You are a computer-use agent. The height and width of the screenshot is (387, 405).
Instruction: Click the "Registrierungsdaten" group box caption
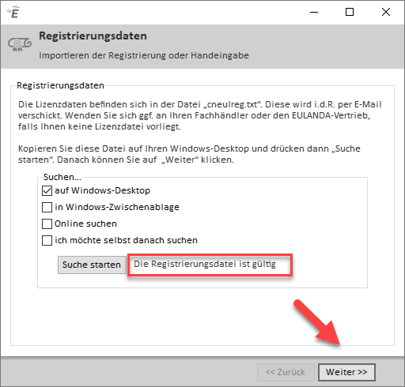pos(60,85)
